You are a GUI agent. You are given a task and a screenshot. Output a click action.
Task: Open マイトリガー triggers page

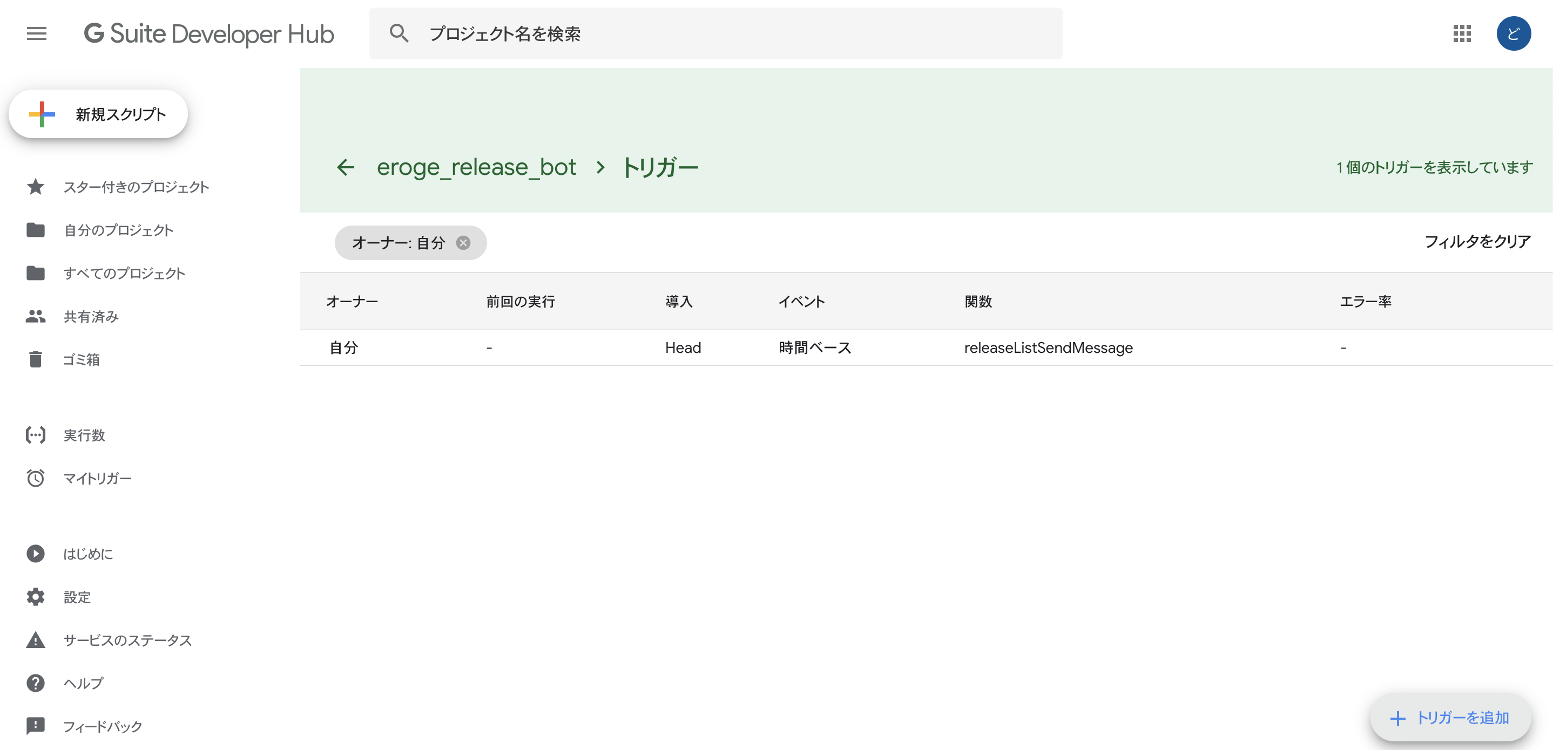point(97,478)
